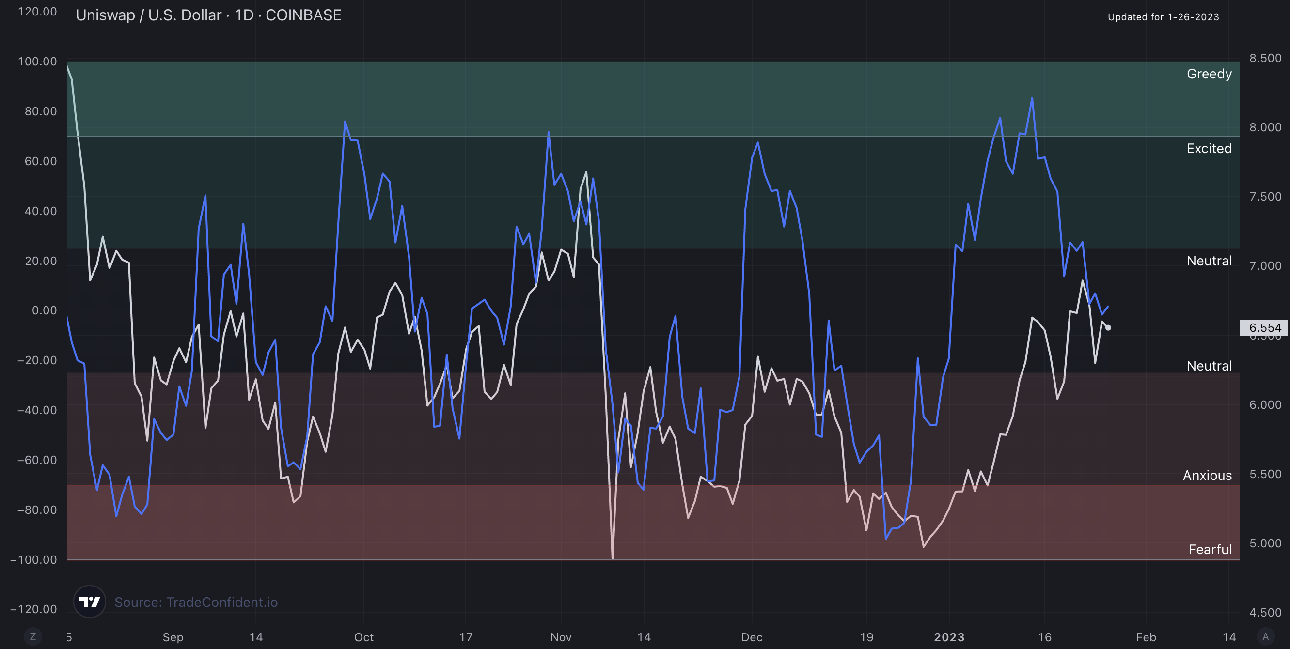
Task: Click the Fearful zone label
Action: (x=1210, y=549)
